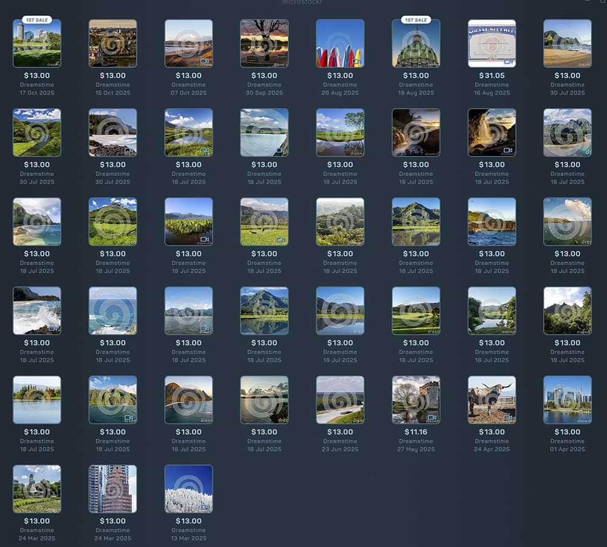Screen dimensions: 607x547
Task: Open the autumn town sale from 15 Oct 2025
Action: tap(112, 42)
